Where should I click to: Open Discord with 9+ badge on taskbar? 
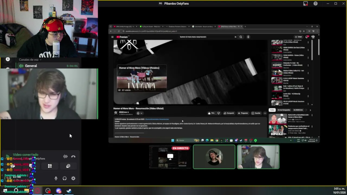pos(59,191)
